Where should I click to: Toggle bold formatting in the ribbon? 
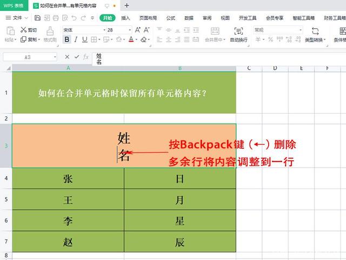(67, 40)
